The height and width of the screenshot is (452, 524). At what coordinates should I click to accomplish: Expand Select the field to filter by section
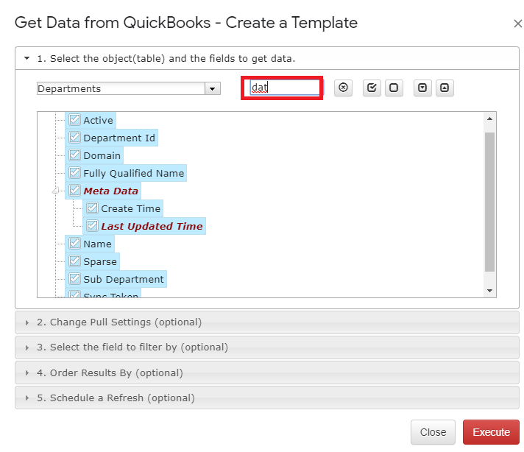(x=267, y=347)
